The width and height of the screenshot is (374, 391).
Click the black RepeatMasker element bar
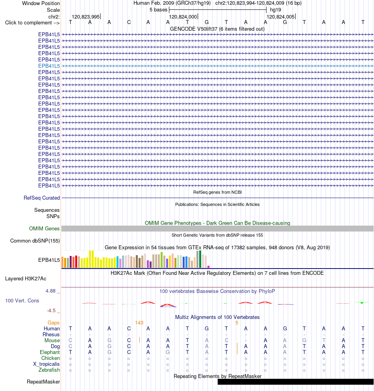[x=295, y=382]
